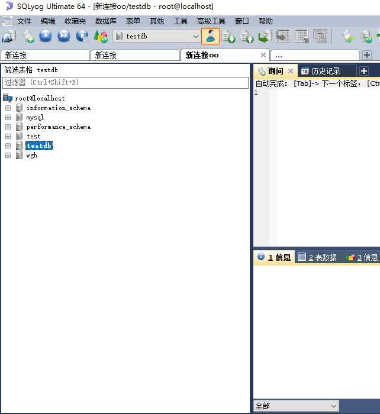
Task: Switch to the 历史记录 tab
Action: coord(326,71)
